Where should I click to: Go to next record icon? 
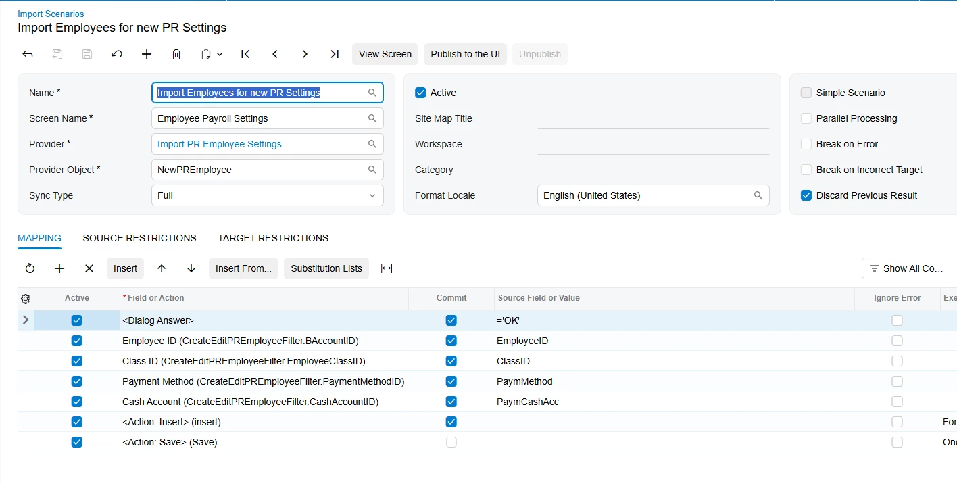coord(305,54)
